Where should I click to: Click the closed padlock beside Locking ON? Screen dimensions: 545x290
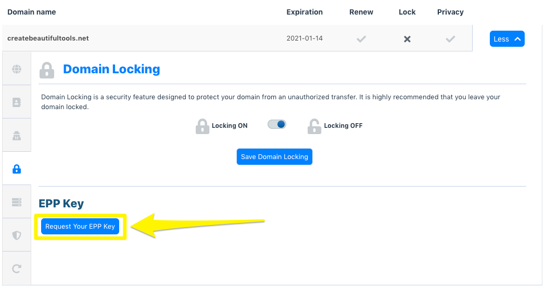point(202,126)
